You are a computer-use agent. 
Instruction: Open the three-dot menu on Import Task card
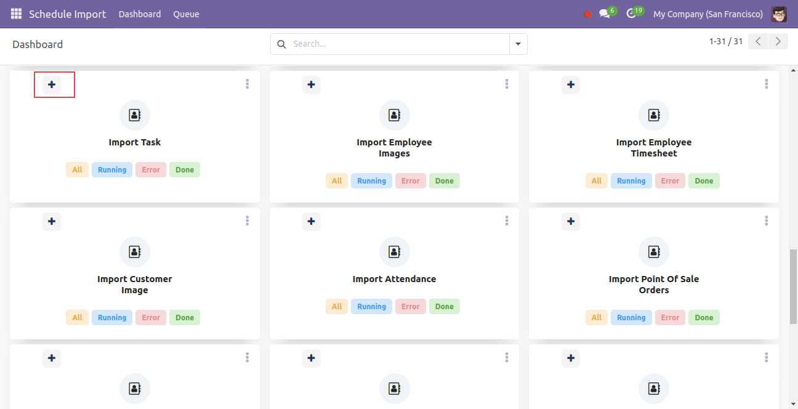[247, 84]
